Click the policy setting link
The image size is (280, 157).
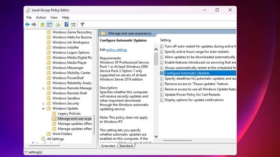116,50
